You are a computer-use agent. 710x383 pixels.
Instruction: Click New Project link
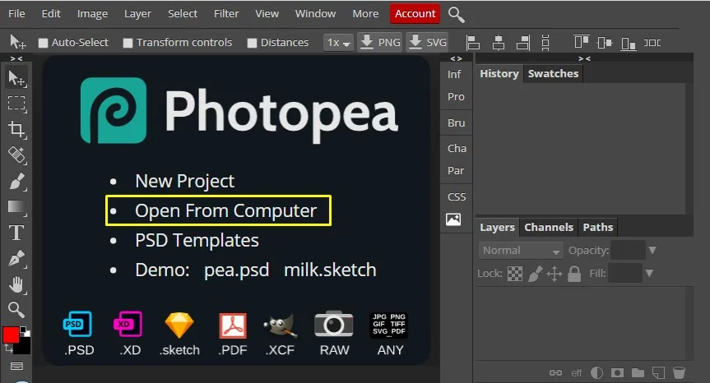pos(185,181)
